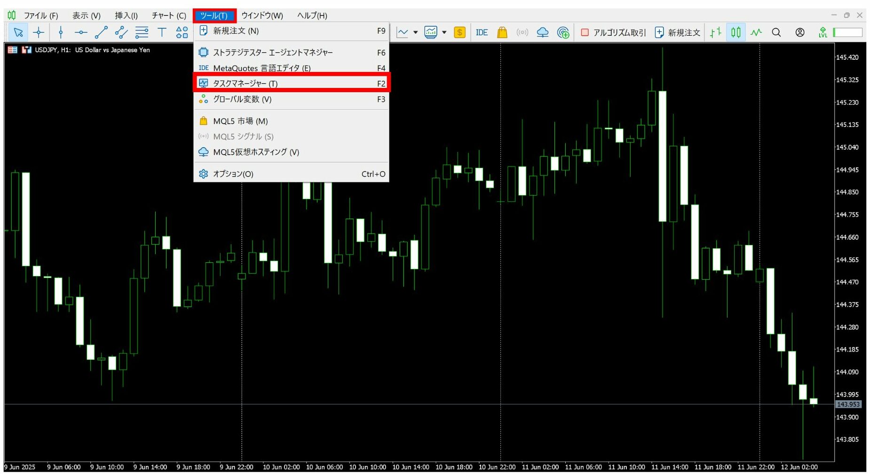The width and height of the screenshot is (870, 474).
Task: Expand the chart templates dropdown arrow
Action: [x=444, y=32]
